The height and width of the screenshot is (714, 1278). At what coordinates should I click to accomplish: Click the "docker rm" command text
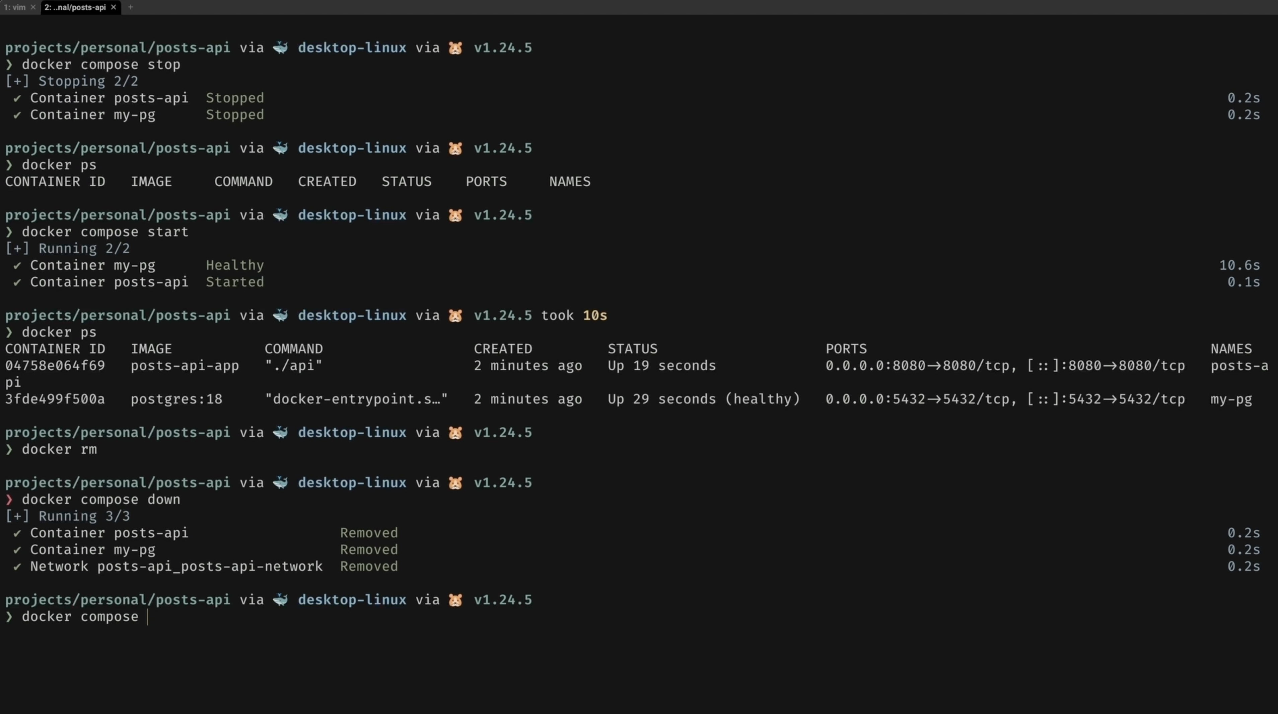[x=59, y=449]
